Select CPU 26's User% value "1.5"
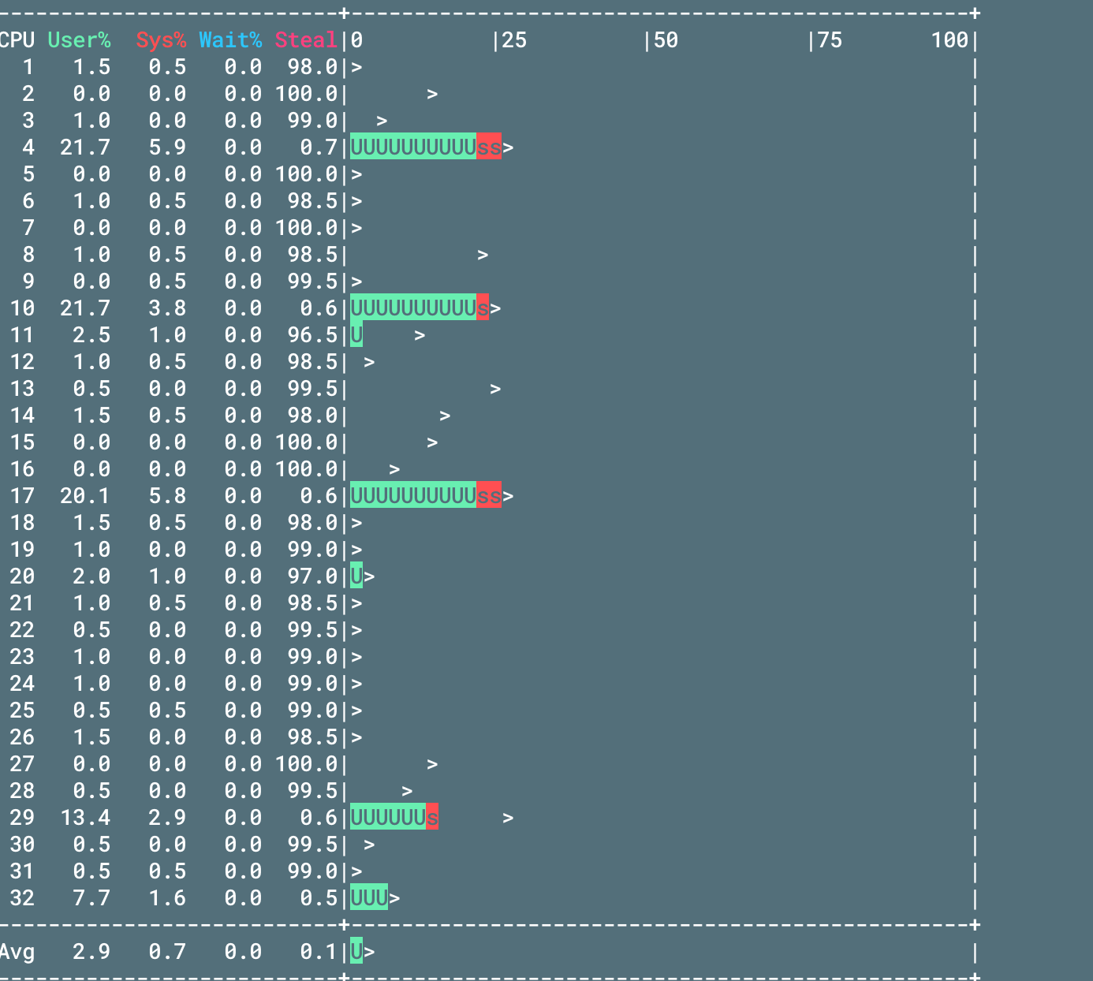Viewport: 1093px width, 981px height. 91,737
